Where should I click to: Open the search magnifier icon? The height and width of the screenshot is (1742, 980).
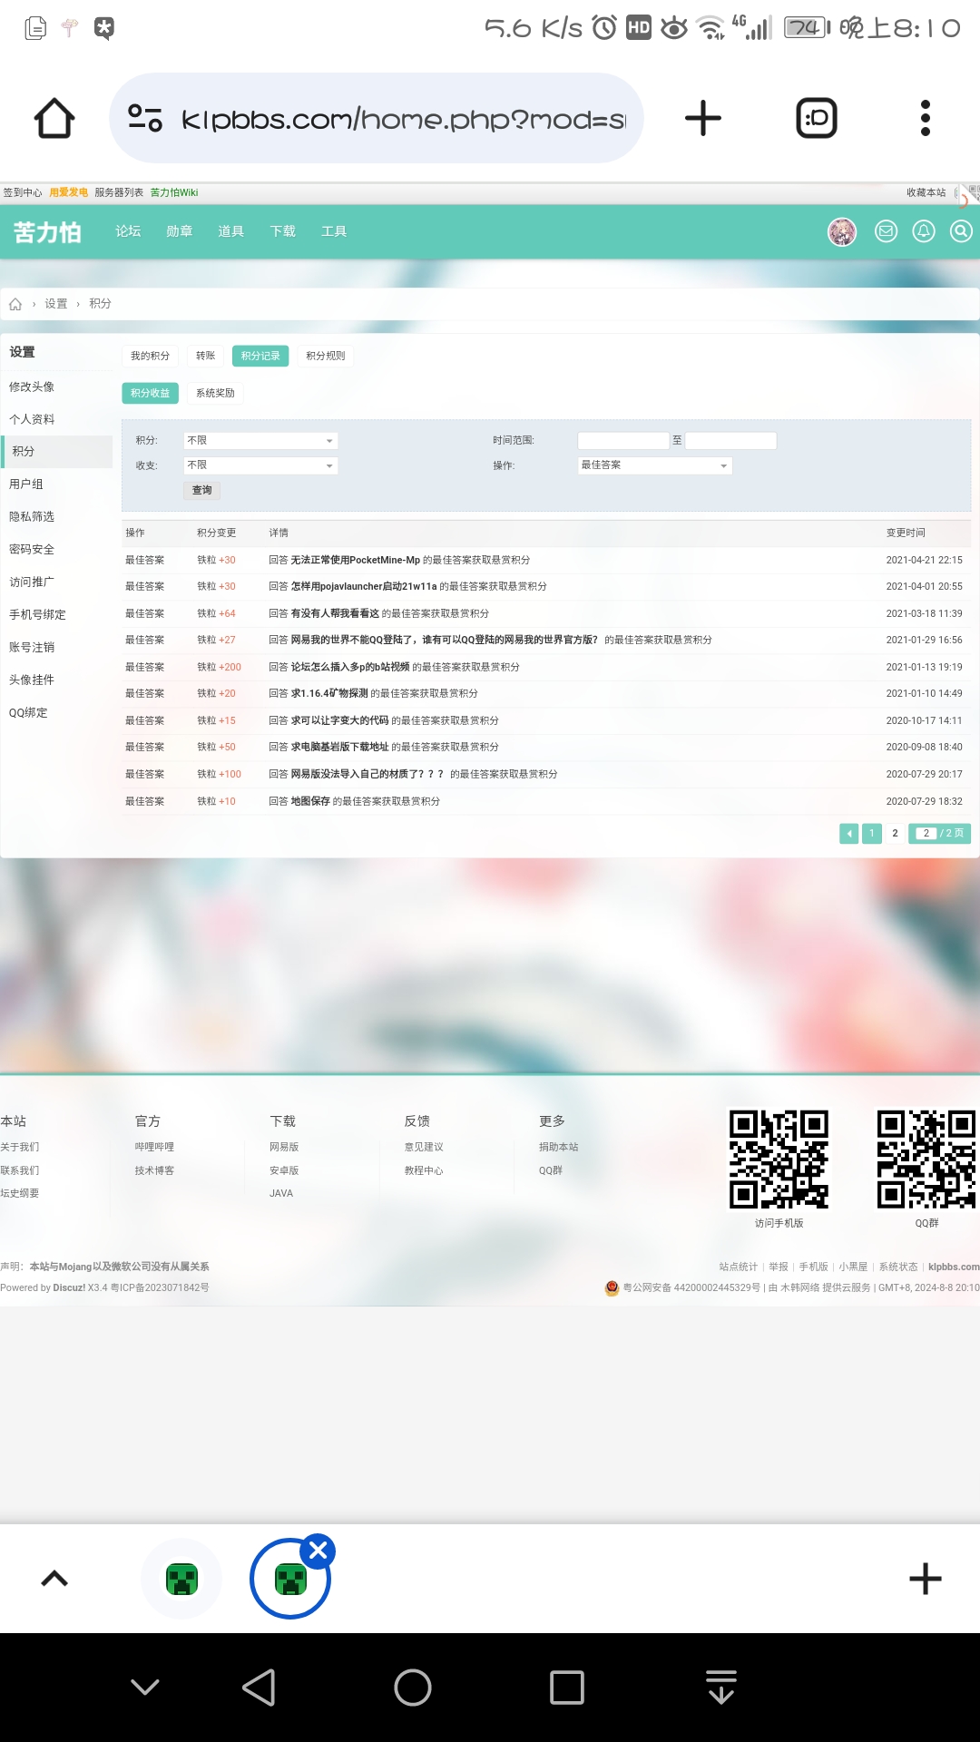[961, 231]
